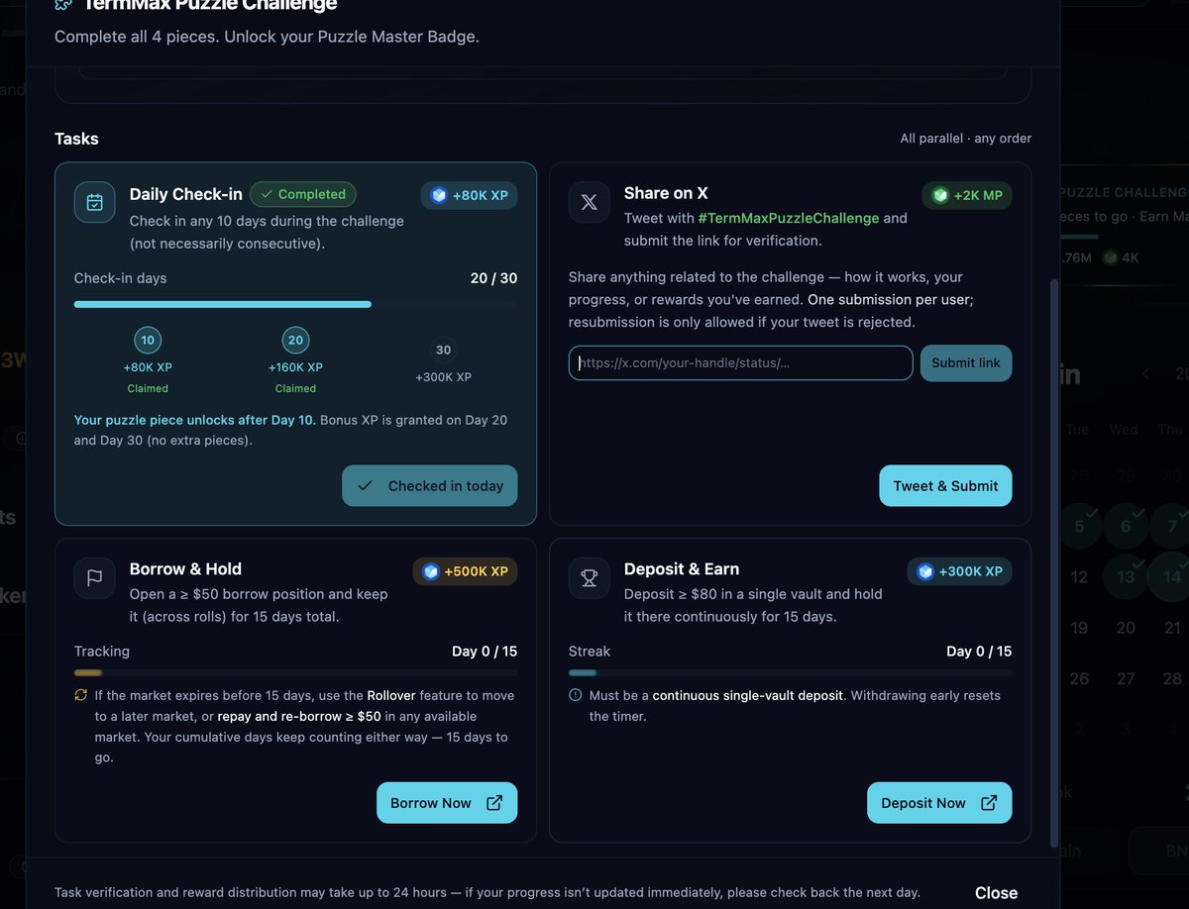Click the checkmark icon on Checked in today
Viewport: 1189px width, 909px height.
coord(365,486)
